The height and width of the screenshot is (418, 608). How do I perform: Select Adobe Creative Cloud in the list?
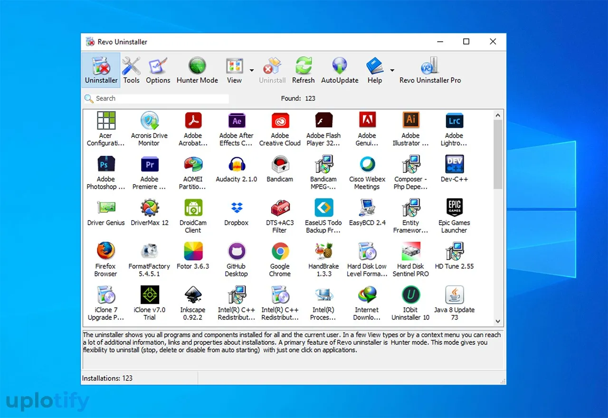[280, 129]
